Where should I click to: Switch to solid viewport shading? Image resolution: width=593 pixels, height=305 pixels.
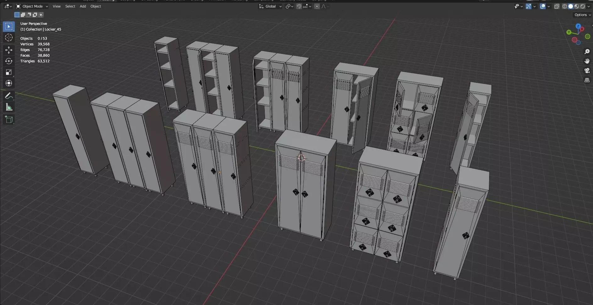coord(571,6)
